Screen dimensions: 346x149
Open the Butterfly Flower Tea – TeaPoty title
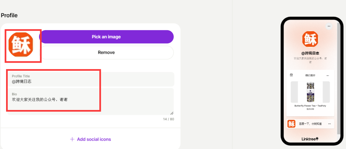[x=310, y=106]
